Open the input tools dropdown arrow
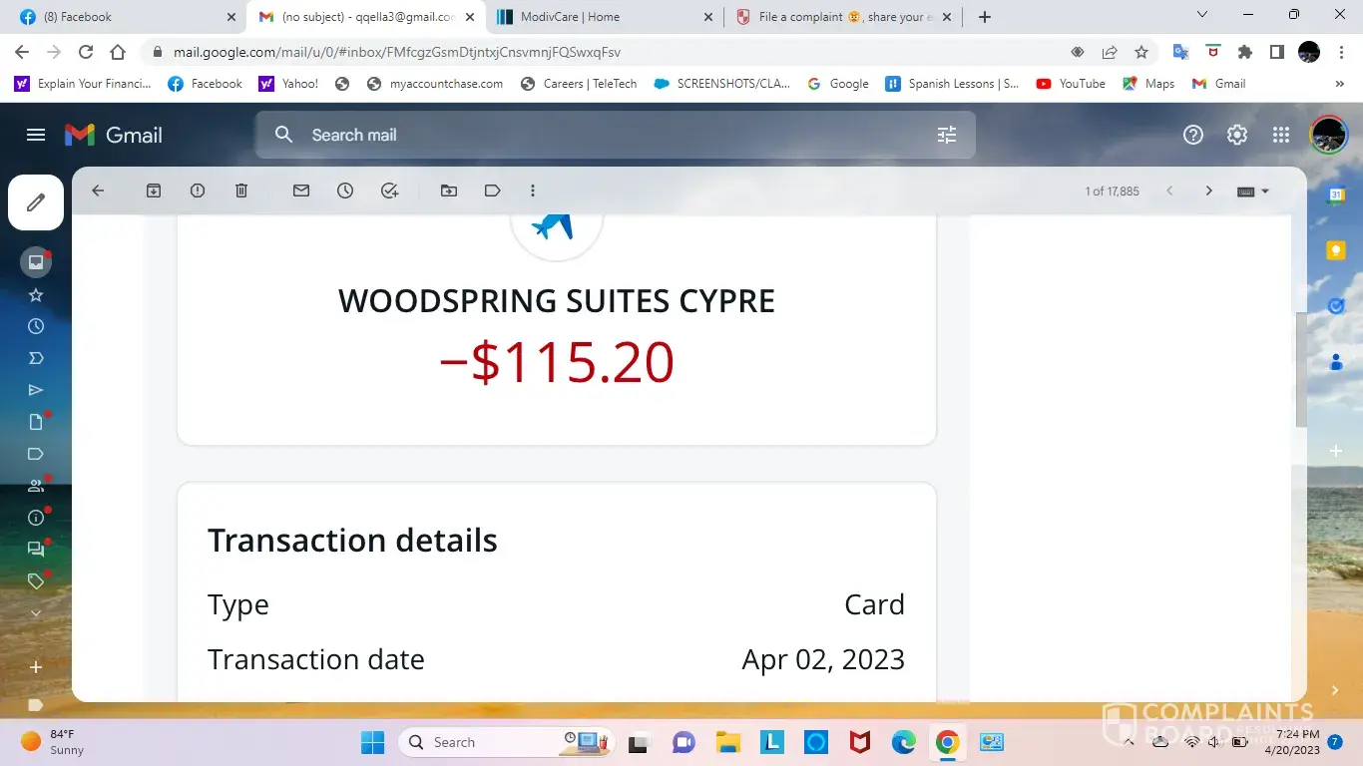1363x766 pixels. 1265,191
